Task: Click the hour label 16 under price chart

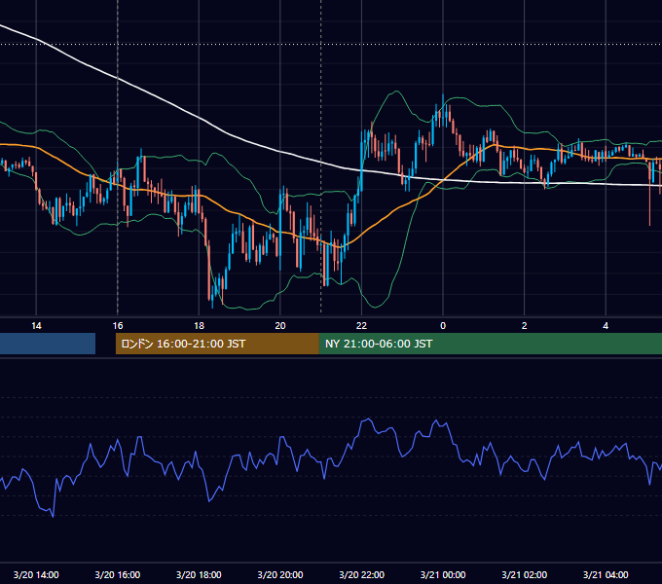Action: point(118,326)
